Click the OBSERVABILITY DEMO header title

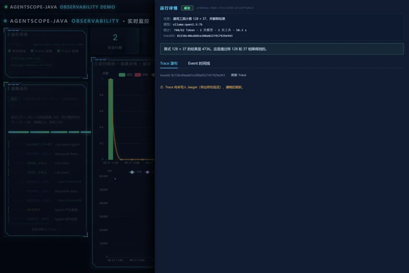click(x=87, y=7)
